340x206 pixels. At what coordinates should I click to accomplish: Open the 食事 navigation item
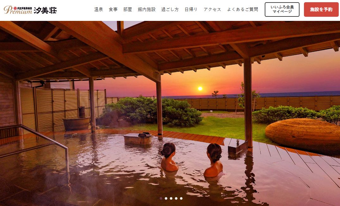pos(113,9)
